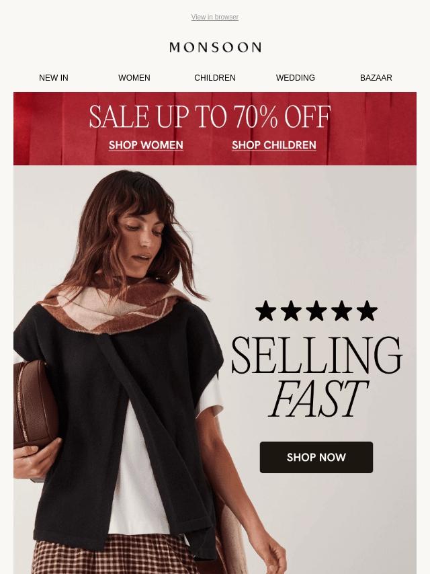Click the SELLING FAST heading text

pos(316,377)
